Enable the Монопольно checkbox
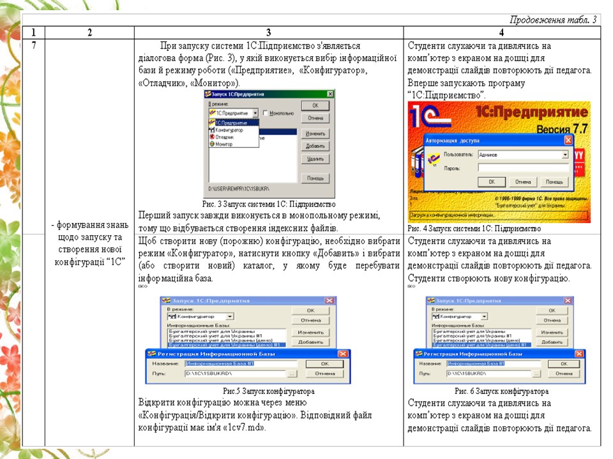 pos(266,113)
